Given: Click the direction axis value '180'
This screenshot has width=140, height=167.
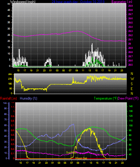Looking at the screenshot, I should point(10,84).
